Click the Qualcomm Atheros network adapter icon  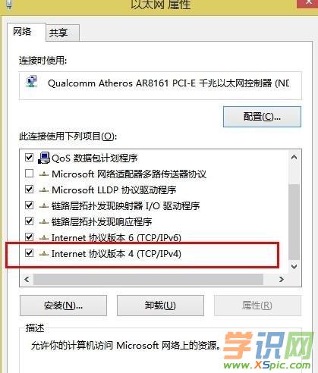pyautogui.click(x=32, y=82)
